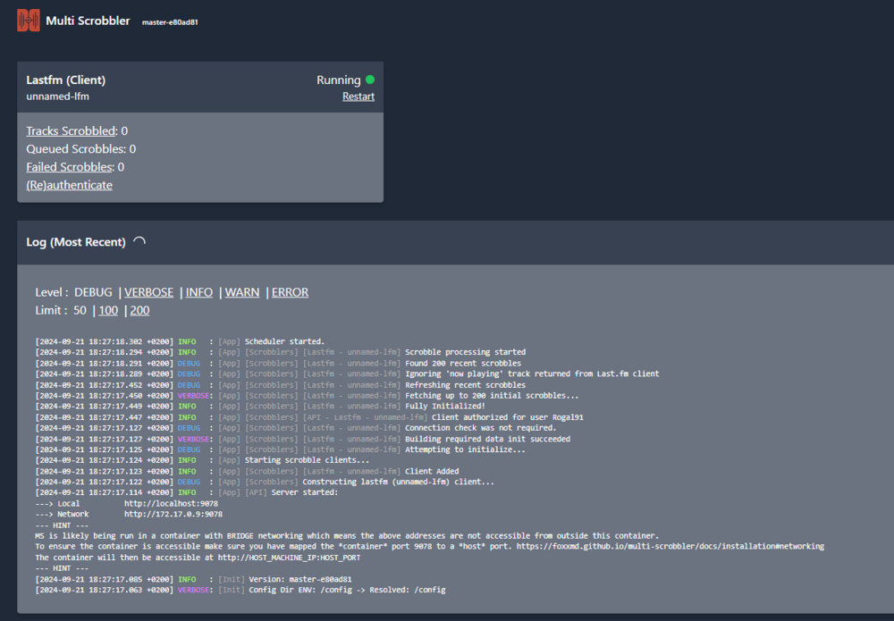
Task: Click the 'Constructing lastfm (unnamed-lfm) client' line
Action: pos(265,482)
